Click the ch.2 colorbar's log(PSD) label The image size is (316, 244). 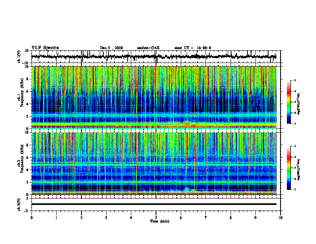click(299, 170)
